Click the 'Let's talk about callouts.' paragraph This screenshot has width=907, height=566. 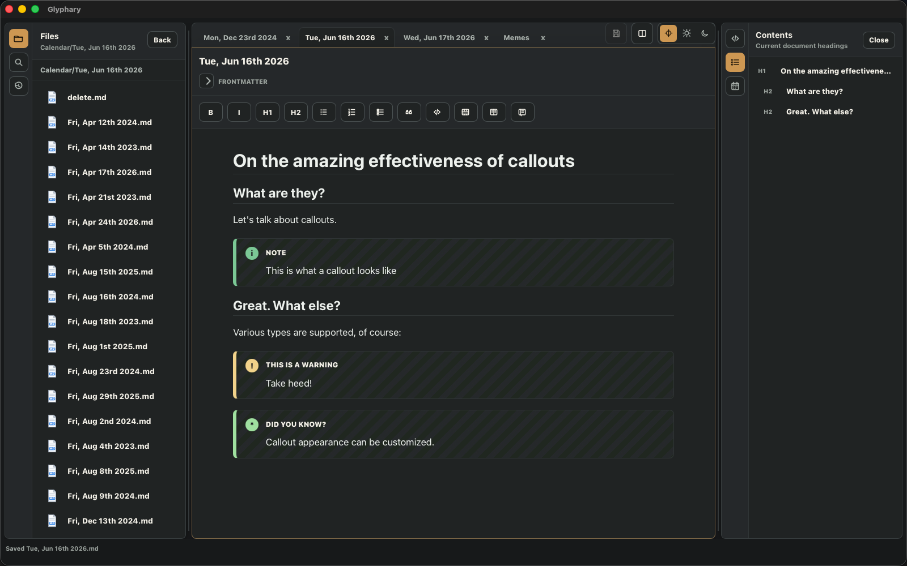pyautogui.click(x=285, y=220)
